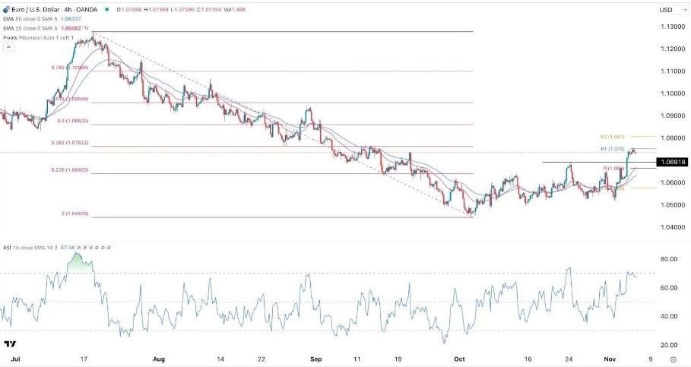Image resolution: width=691 pixels, height=367 pixels.
Task: Open chart settings gear icon at bottom right
Action: (x=673, y=359)
